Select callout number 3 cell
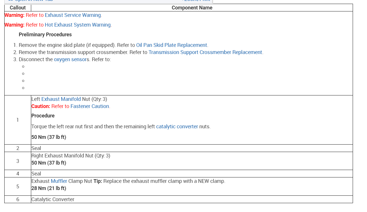The height and width of the screenshot is (212, 367). coord(18,161)
